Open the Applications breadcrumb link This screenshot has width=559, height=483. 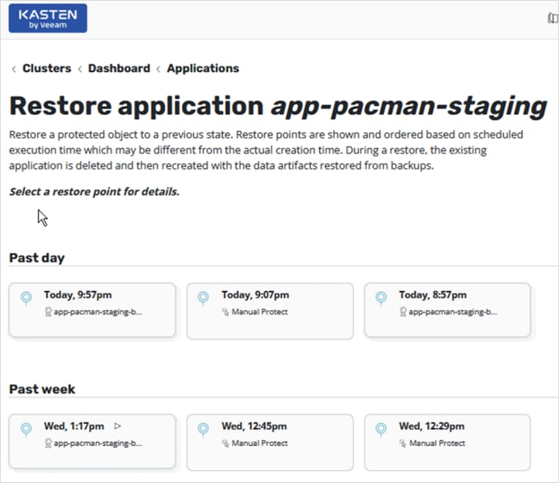click(203, 68)
